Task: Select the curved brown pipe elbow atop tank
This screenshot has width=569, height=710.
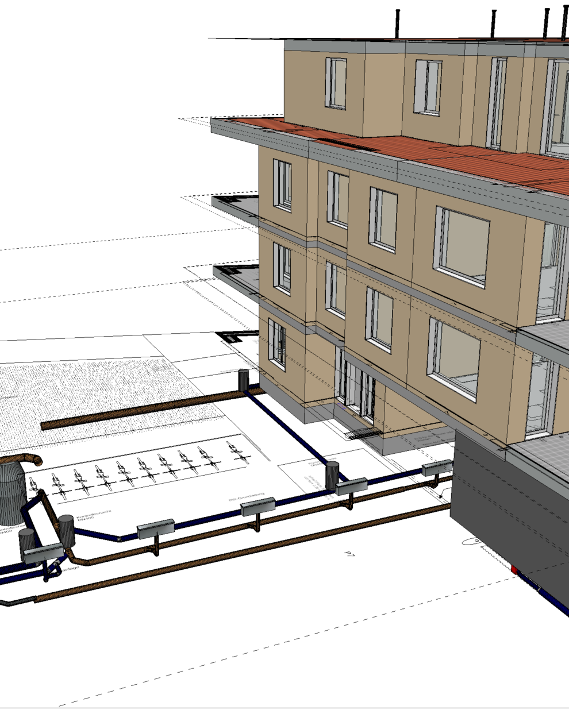Action: (x=26, y=460)
